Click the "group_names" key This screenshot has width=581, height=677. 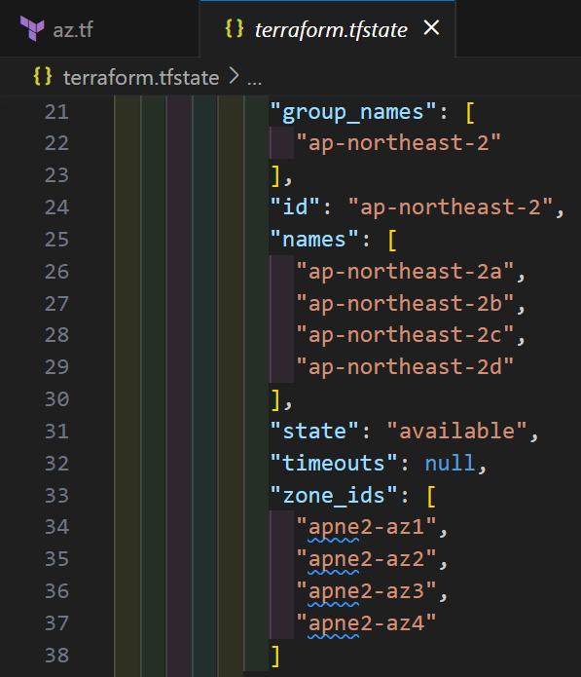click(x=353, y=112)
